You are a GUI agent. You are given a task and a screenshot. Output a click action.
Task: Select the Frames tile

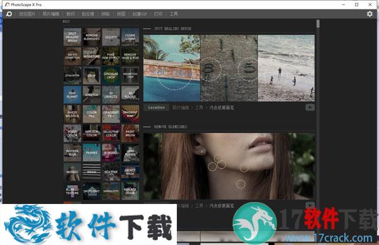pyautogui.click(x=92, y=153)
